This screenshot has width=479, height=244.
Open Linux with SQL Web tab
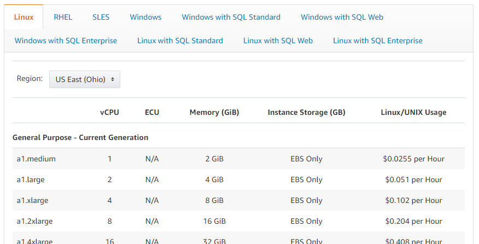[x=278, y=40]
